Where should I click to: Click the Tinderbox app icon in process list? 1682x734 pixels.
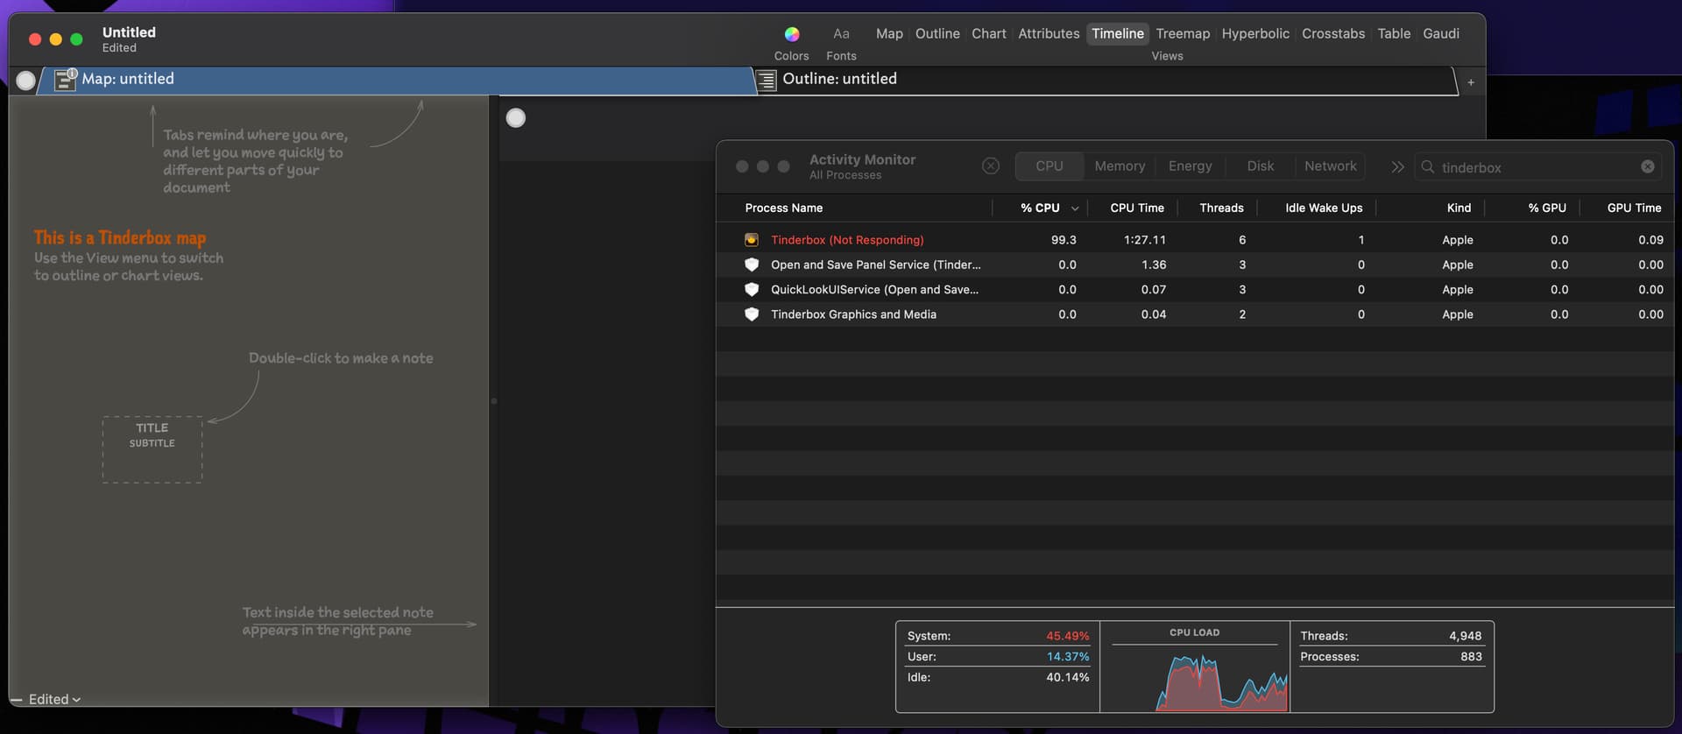[x=751, y=240]
